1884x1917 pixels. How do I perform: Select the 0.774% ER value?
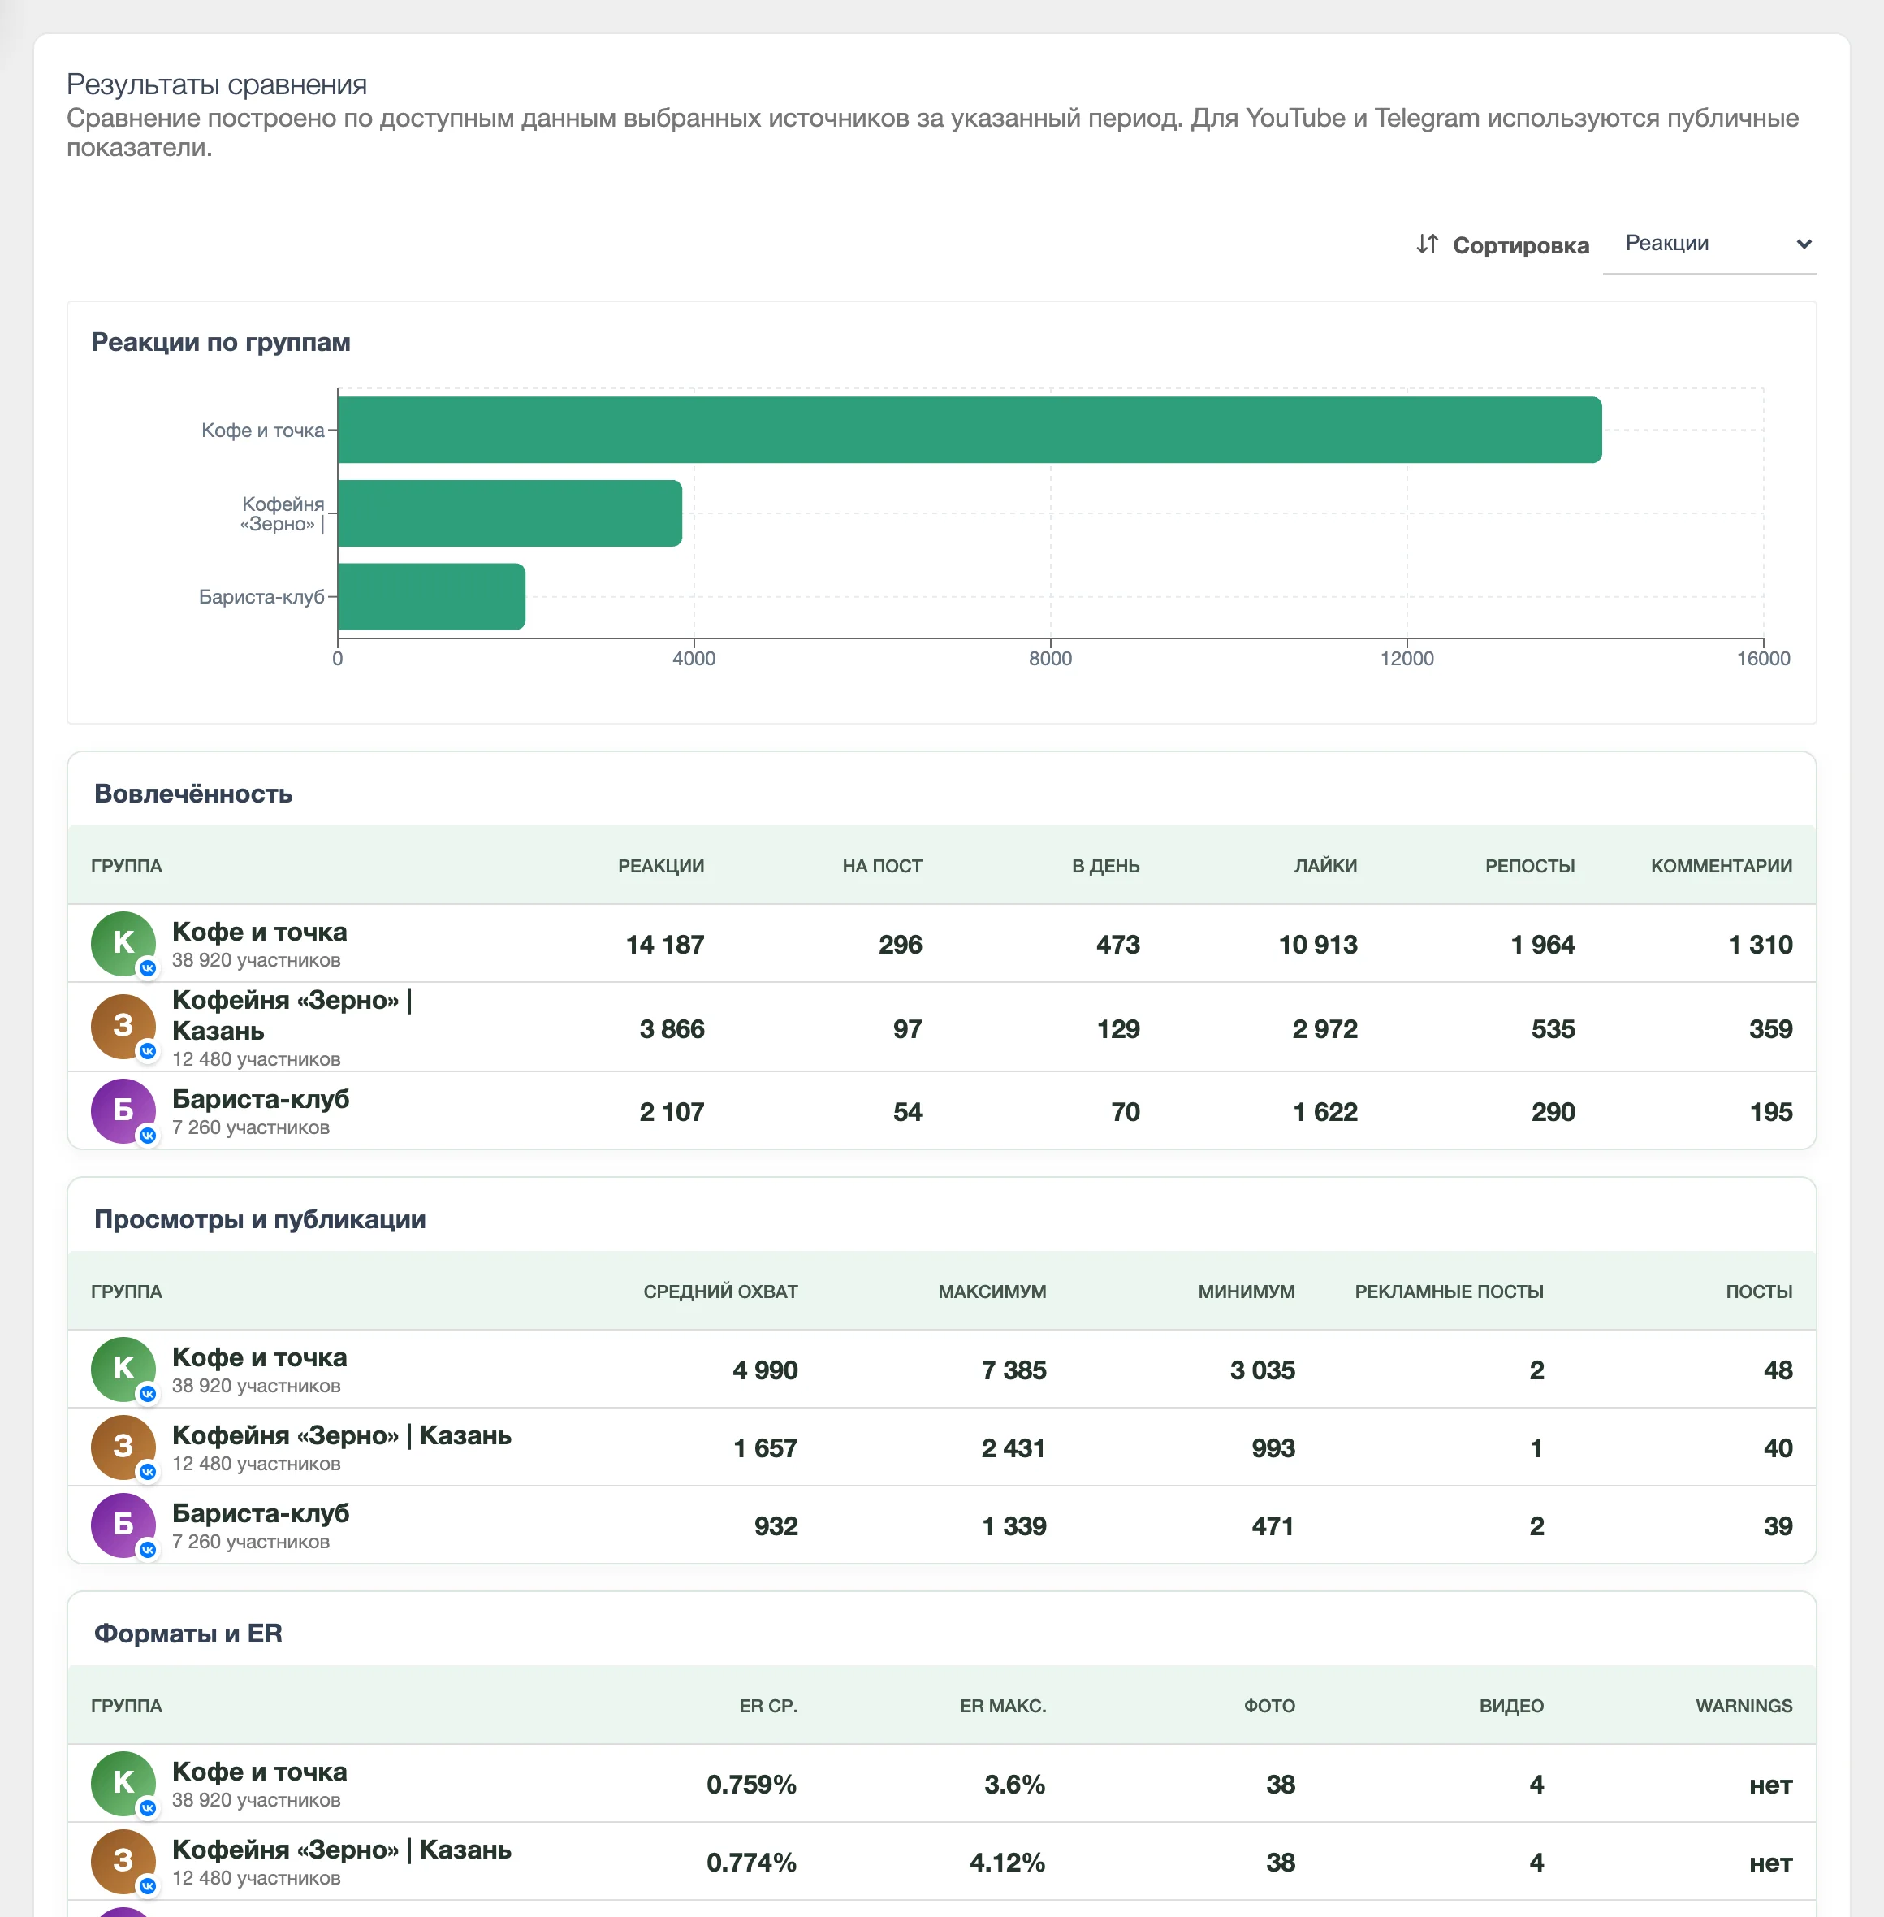coord(751,1862)
